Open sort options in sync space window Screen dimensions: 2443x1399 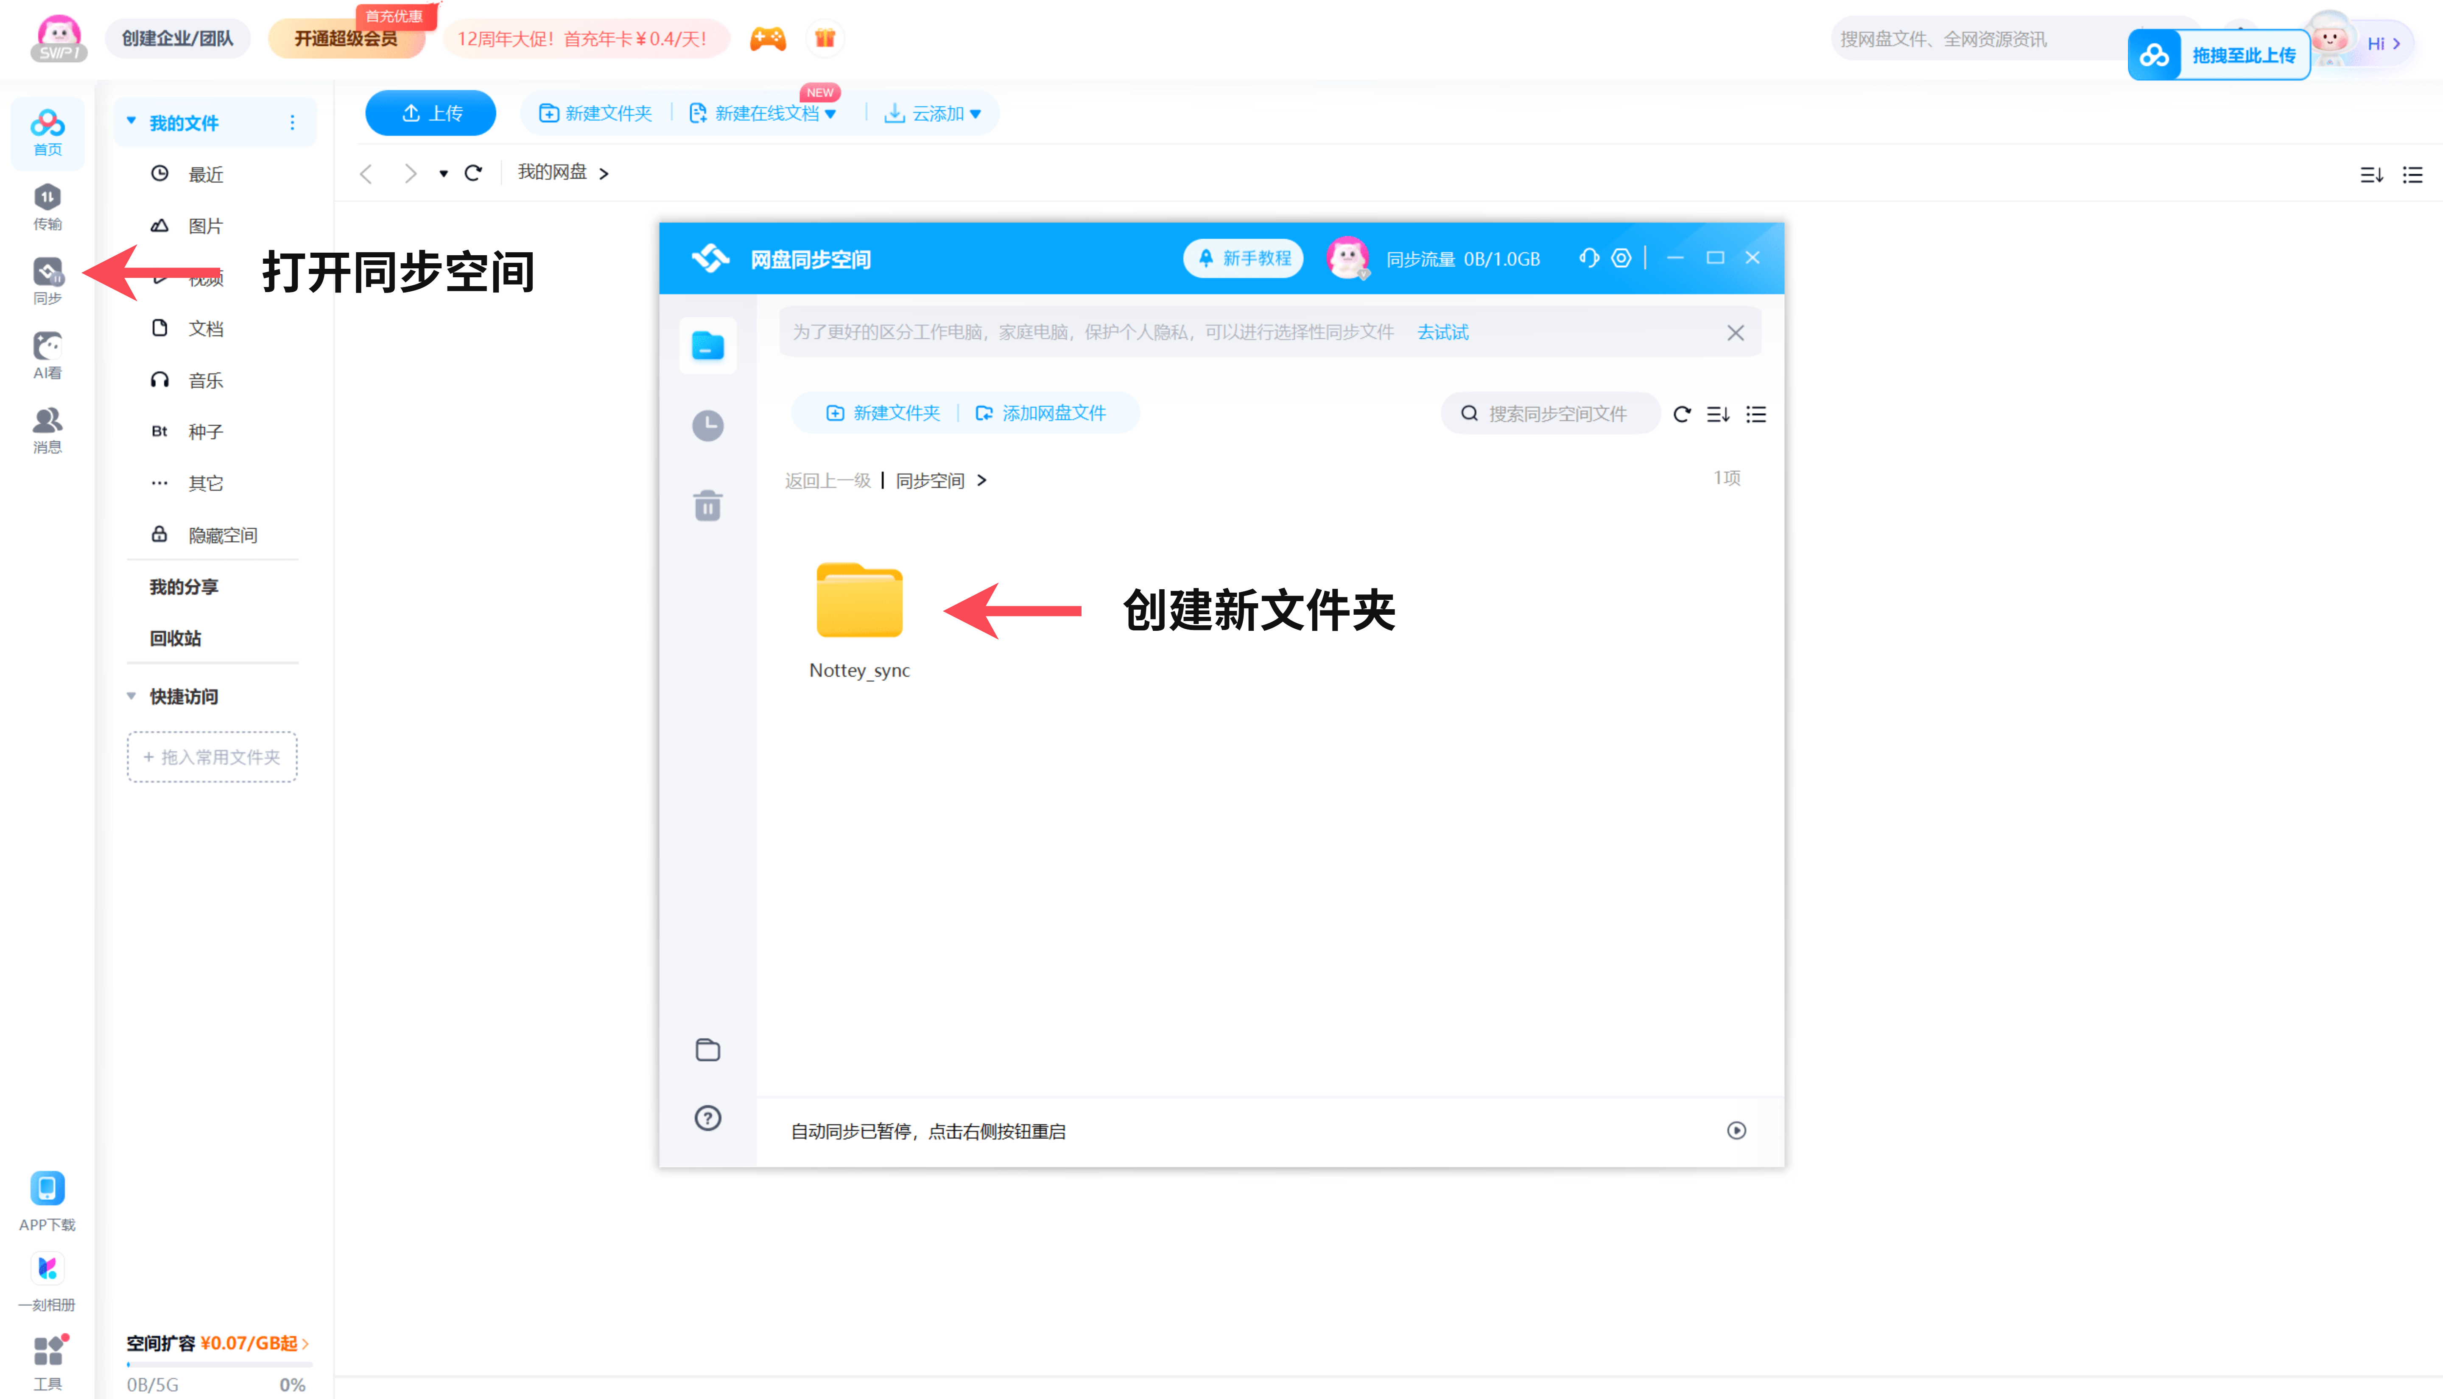(1718, 414)
